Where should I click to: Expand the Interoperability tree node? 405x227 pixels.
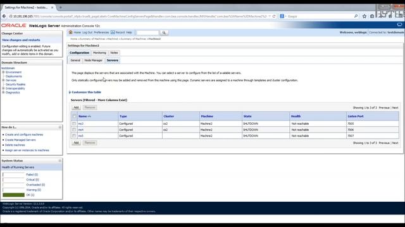(3, 88)
